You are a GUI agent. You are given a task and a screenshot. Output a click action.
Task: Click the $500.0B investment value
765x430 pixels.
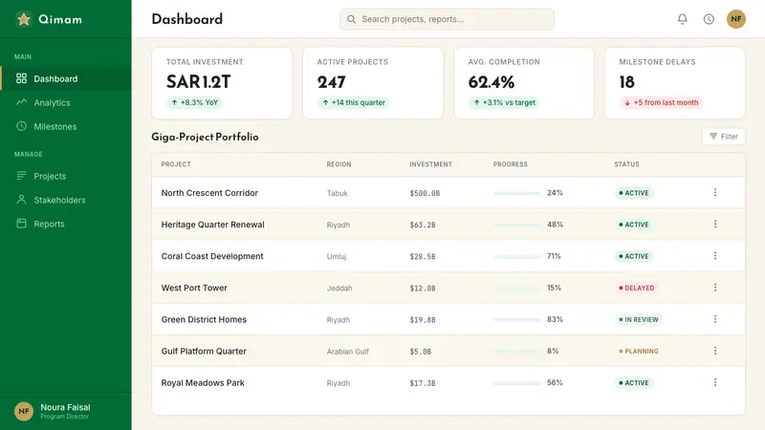[425, 193]
